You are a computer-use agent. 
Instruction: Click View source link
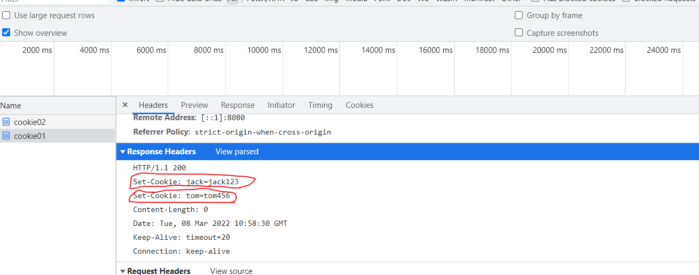point(231,271)
